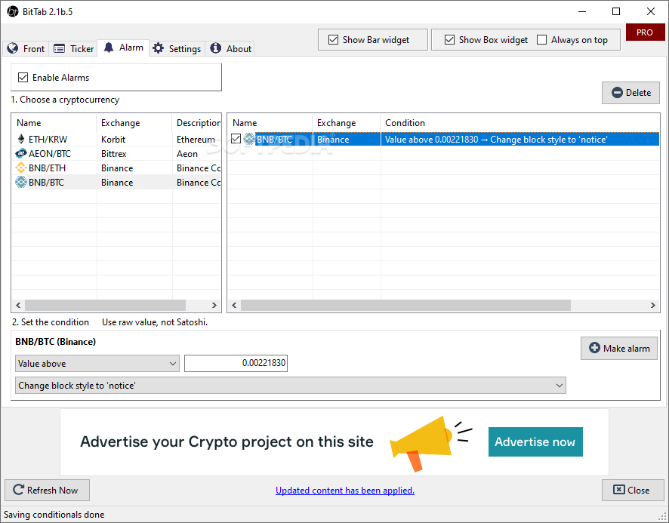
Task: Toggle Show Box widget checkbox
Action: coord(449,40)
